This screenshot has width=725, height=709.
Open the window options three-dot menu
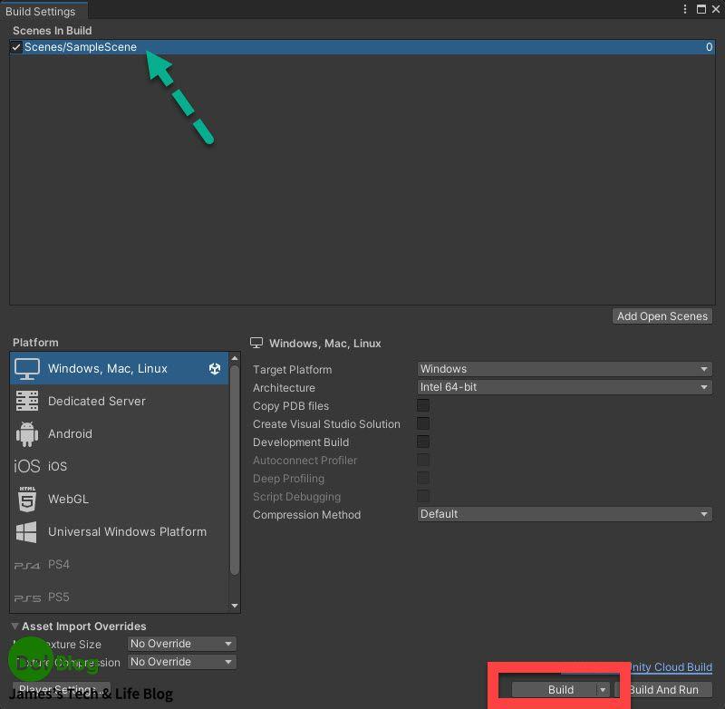[x=686, y=8]
